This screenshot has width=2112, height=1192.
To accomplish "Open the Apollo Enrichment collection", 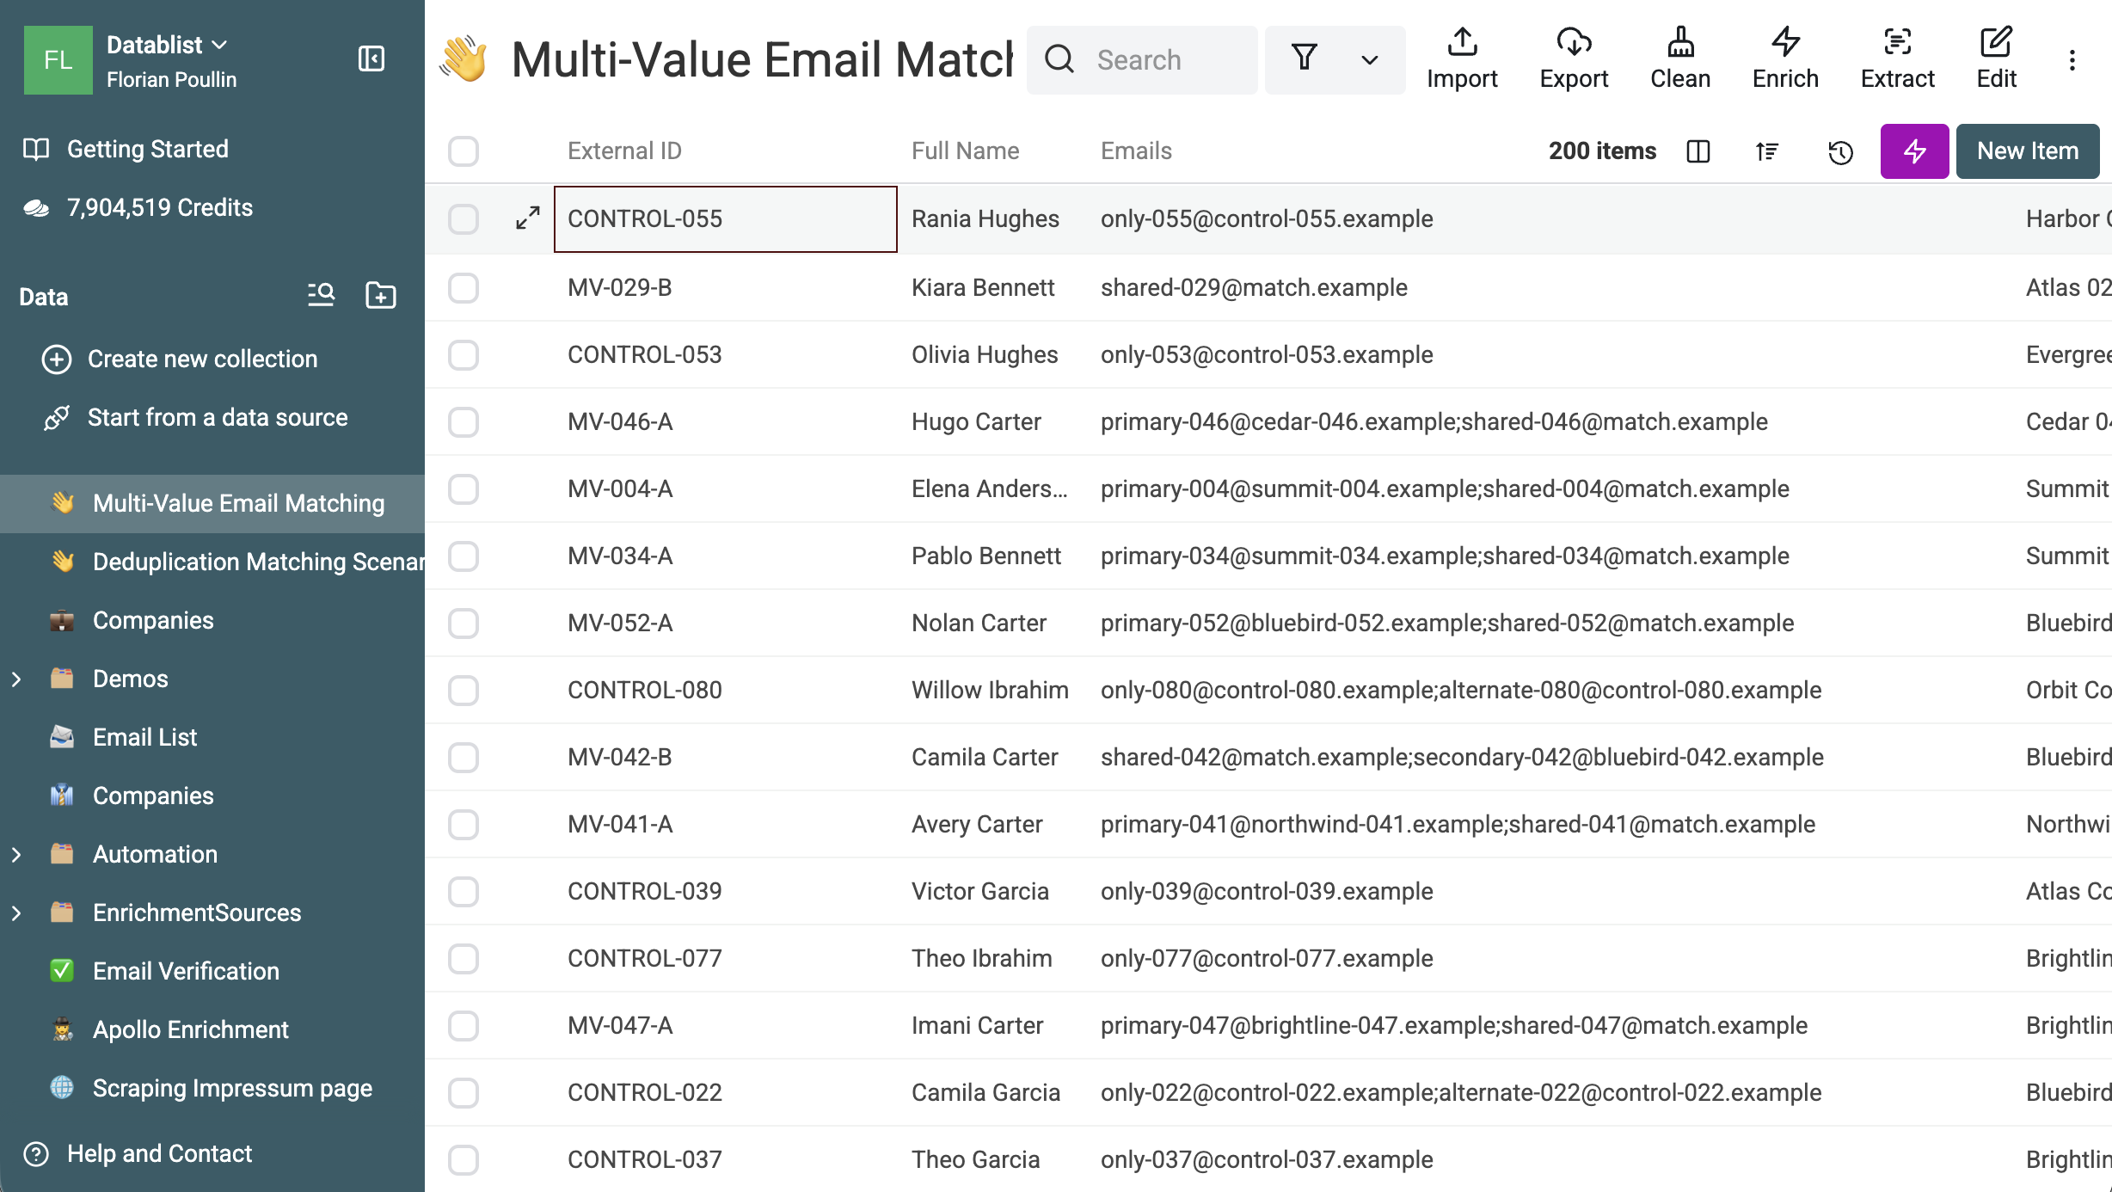I will click(x=212, y=1029).
